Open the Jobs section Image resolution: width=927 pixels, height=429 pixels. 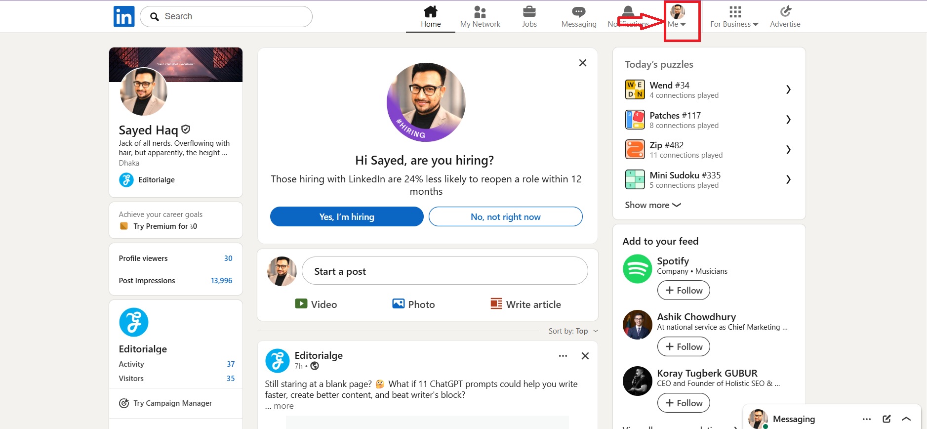pos(529,16)
